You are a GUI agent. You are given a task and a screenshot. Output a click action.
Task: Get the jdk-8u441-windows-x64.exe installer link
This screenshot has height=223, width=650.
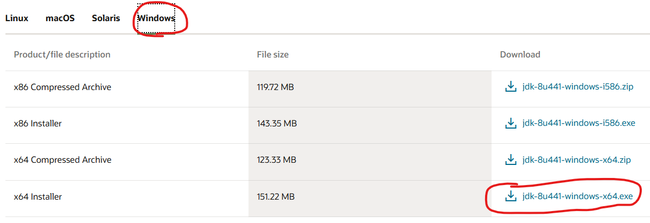pos(578,196)
